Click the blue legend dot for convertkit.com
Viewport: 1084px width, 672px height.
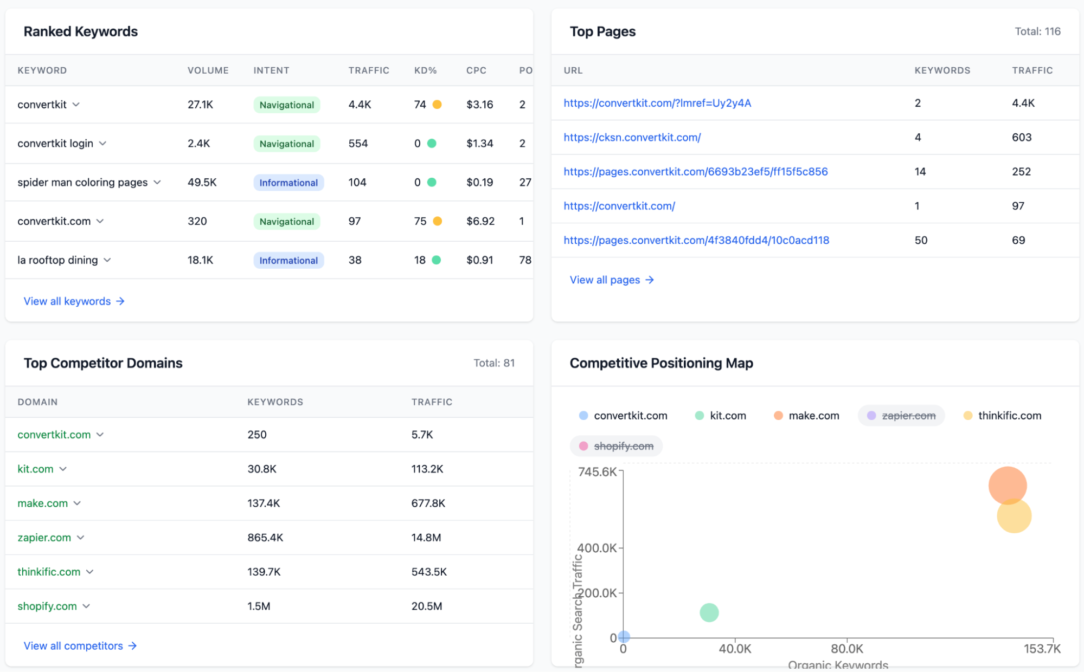[x=583, y=416]
